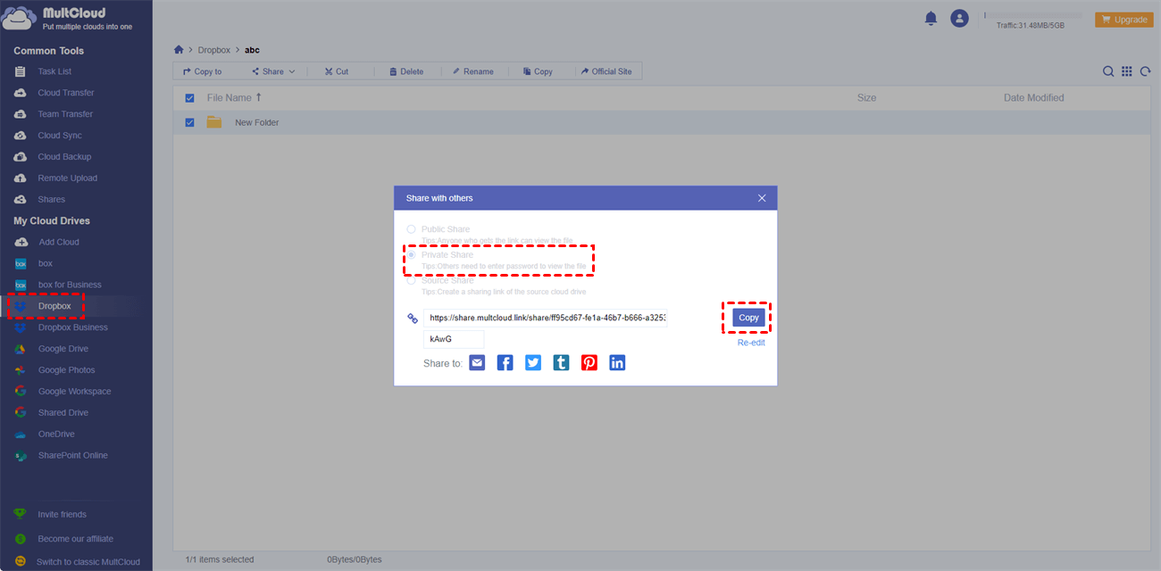Share link via email icon
The width and height of the screenshot is (1161, 571).
pos(477,362)
